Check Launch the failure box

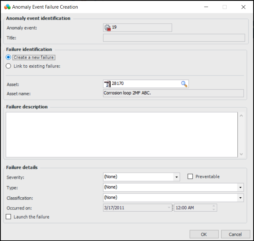8,217
